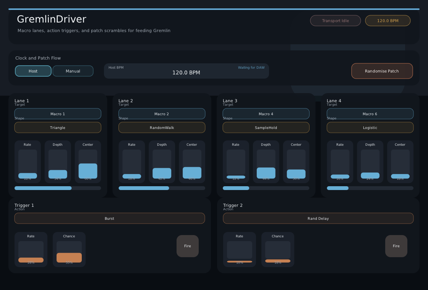Fire Trigger 1
The width and height of the screenshot is (428, 290).
coord(188,246)
